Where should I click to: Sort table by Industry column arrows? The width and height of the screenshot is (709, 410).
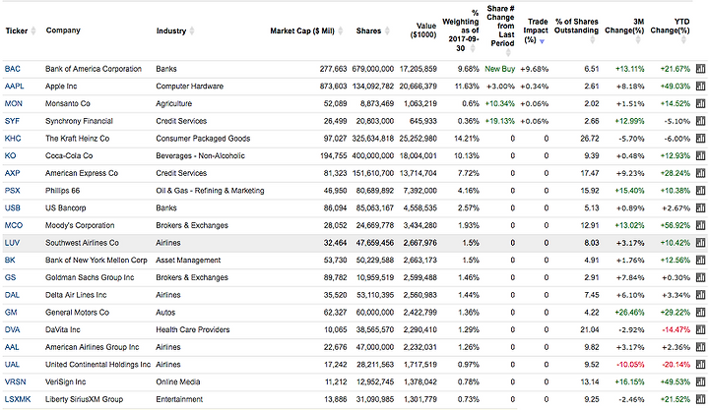[192, 30]
